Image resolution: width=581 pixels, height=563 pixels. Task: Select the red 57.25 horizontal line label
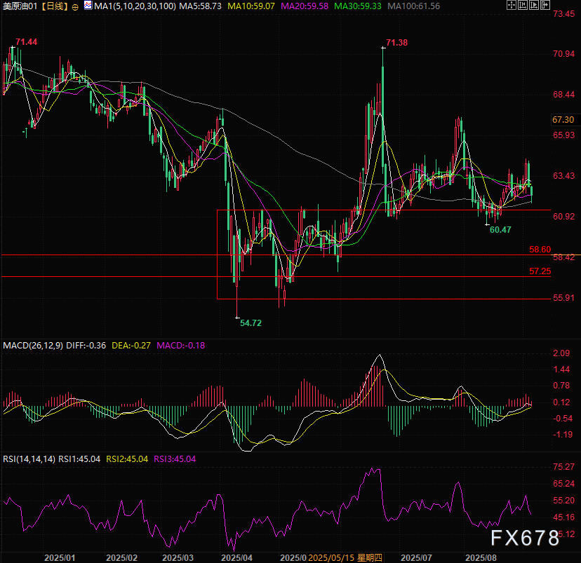coord(540,271)
